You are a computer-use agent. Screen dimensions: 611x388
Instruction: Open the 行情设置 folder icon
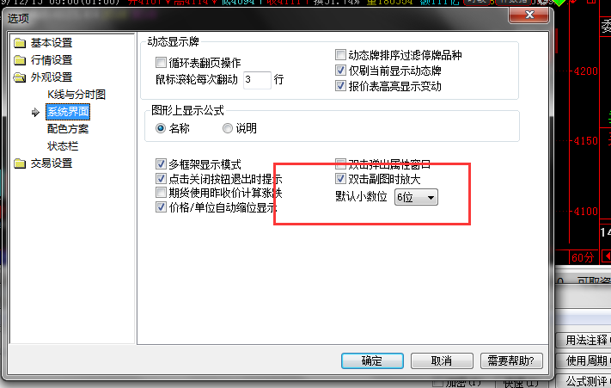click(x=20, y=60)
